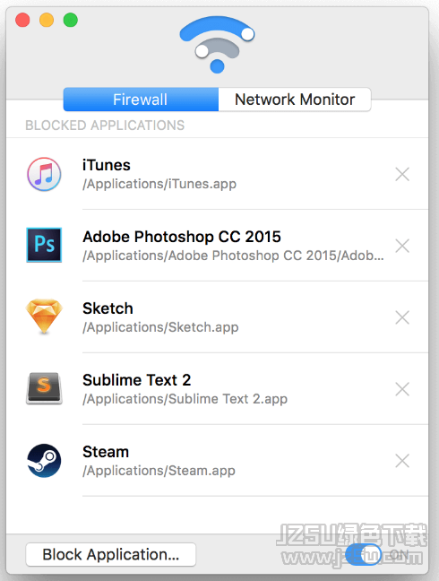
Task: Toggle the firewall ON switch
Action: pos(363,555)
